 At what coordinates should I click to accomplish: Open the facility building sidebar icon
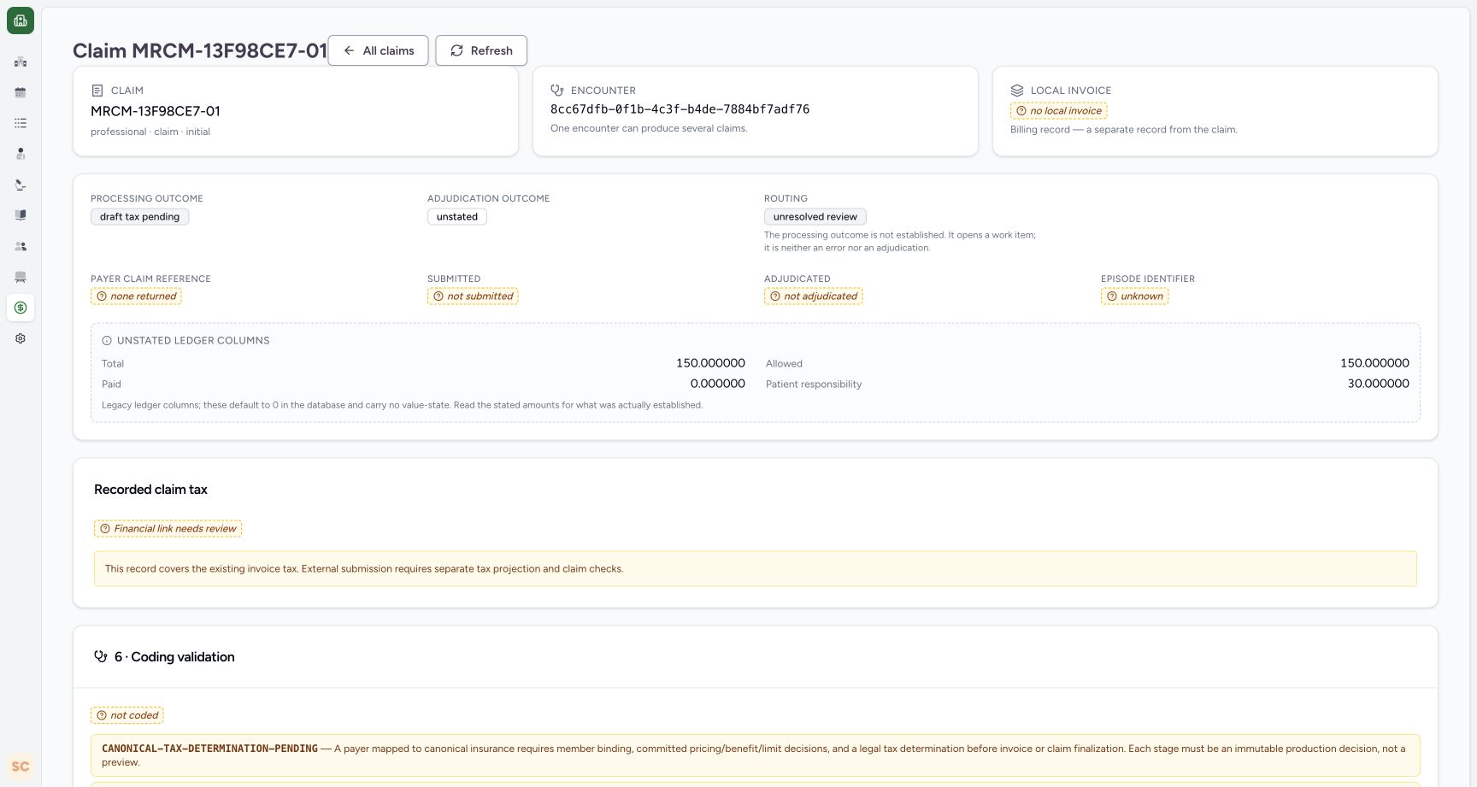[21, 62]
